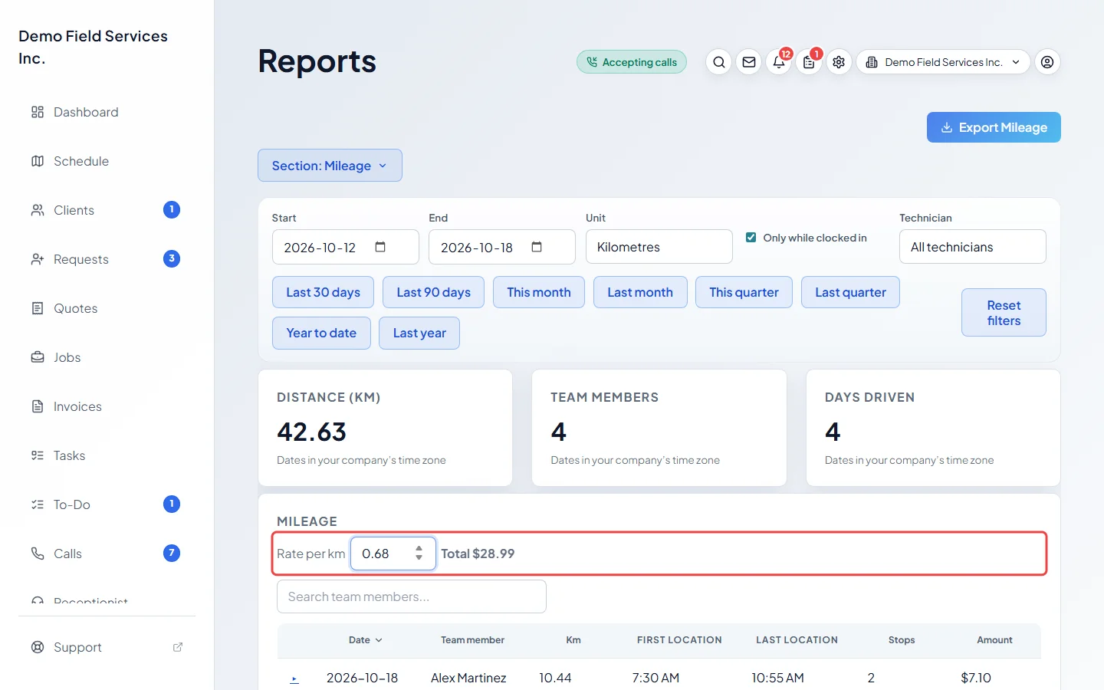This screenshot has height=690, width=1104.
Task: Select the Last month preset
Action: pos(640,292)
